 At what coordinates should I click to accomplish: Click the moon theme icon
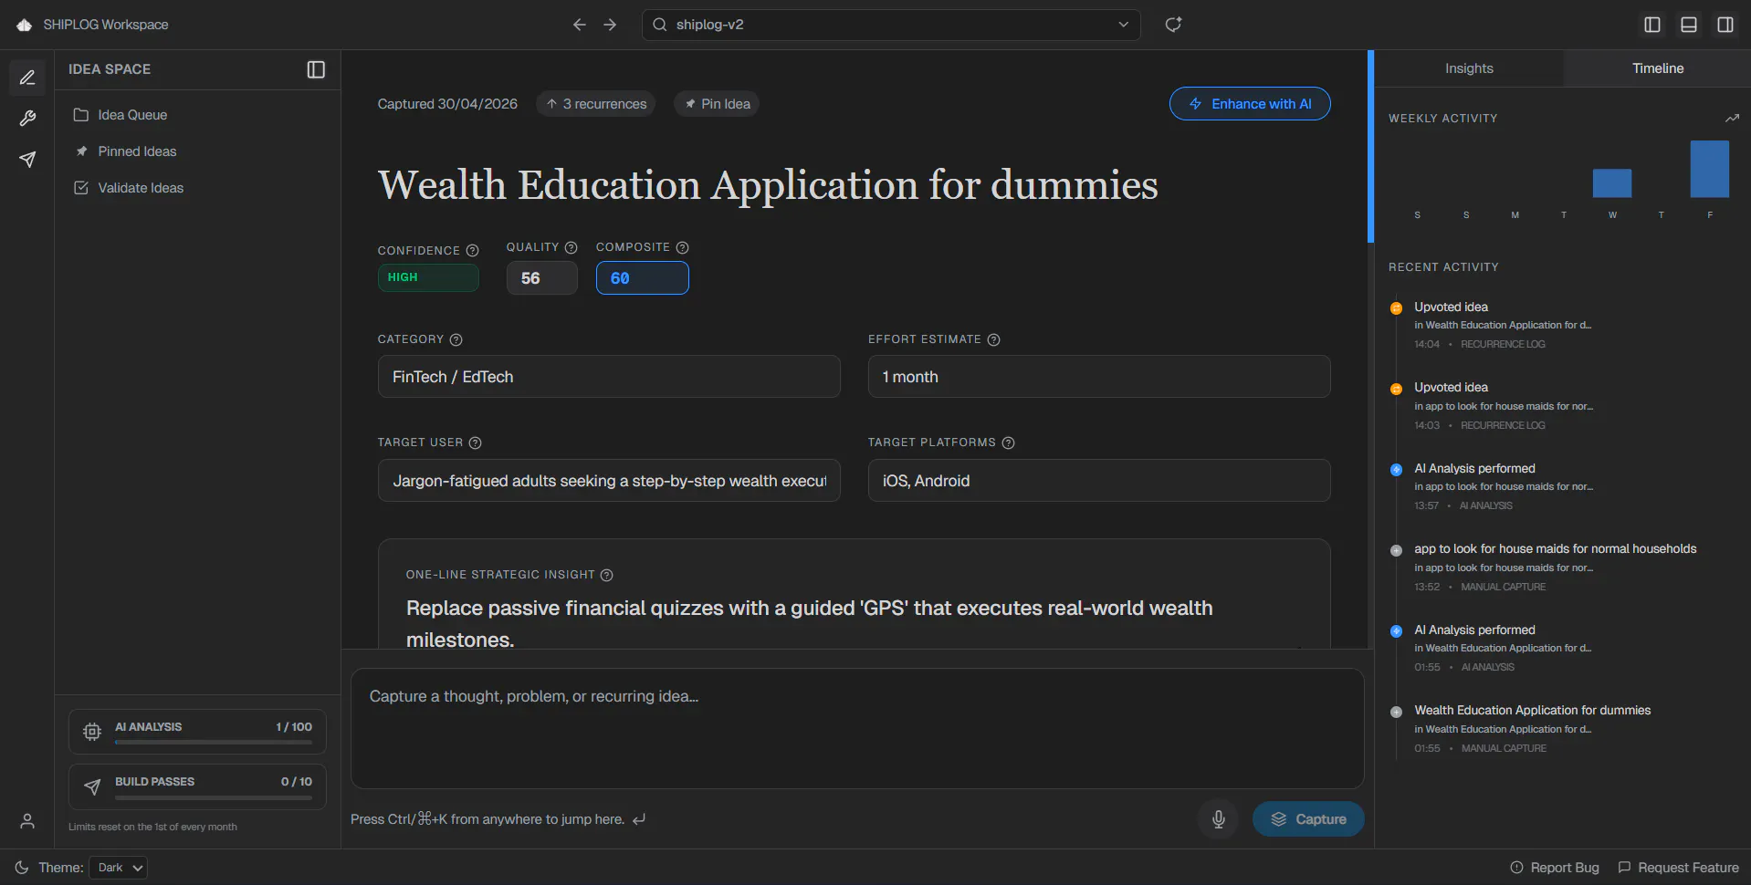22,868
